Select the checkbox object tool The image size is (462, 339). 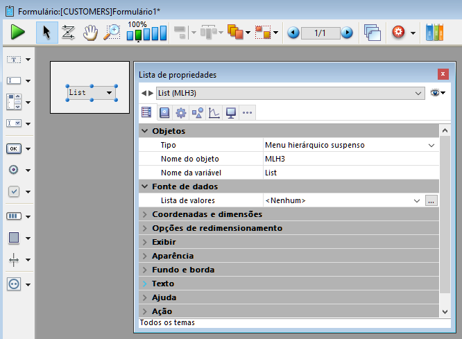point(14,191)
